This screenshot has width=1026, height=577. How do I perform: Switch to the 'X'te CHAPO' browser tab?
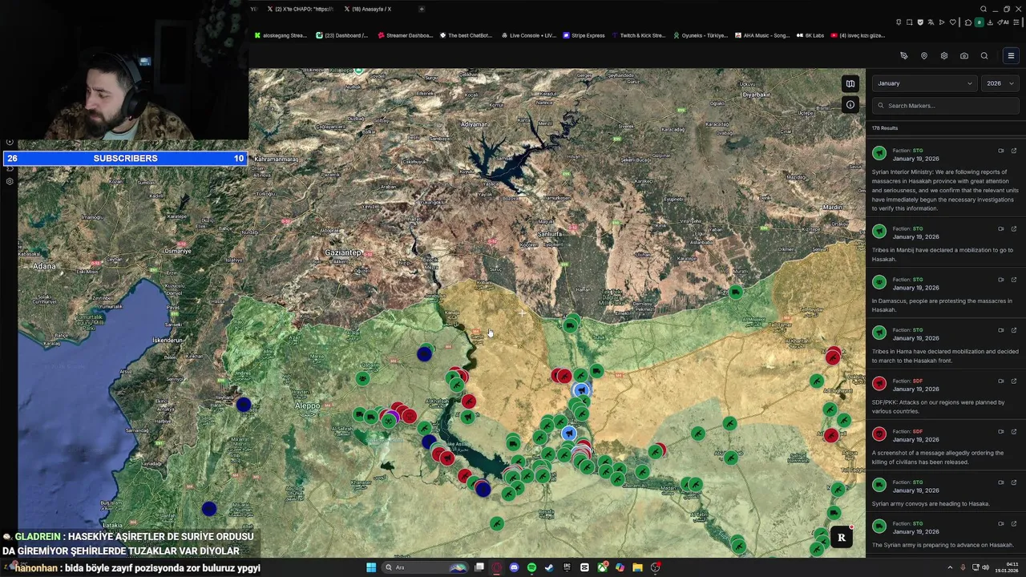click(x=300, y=9)
